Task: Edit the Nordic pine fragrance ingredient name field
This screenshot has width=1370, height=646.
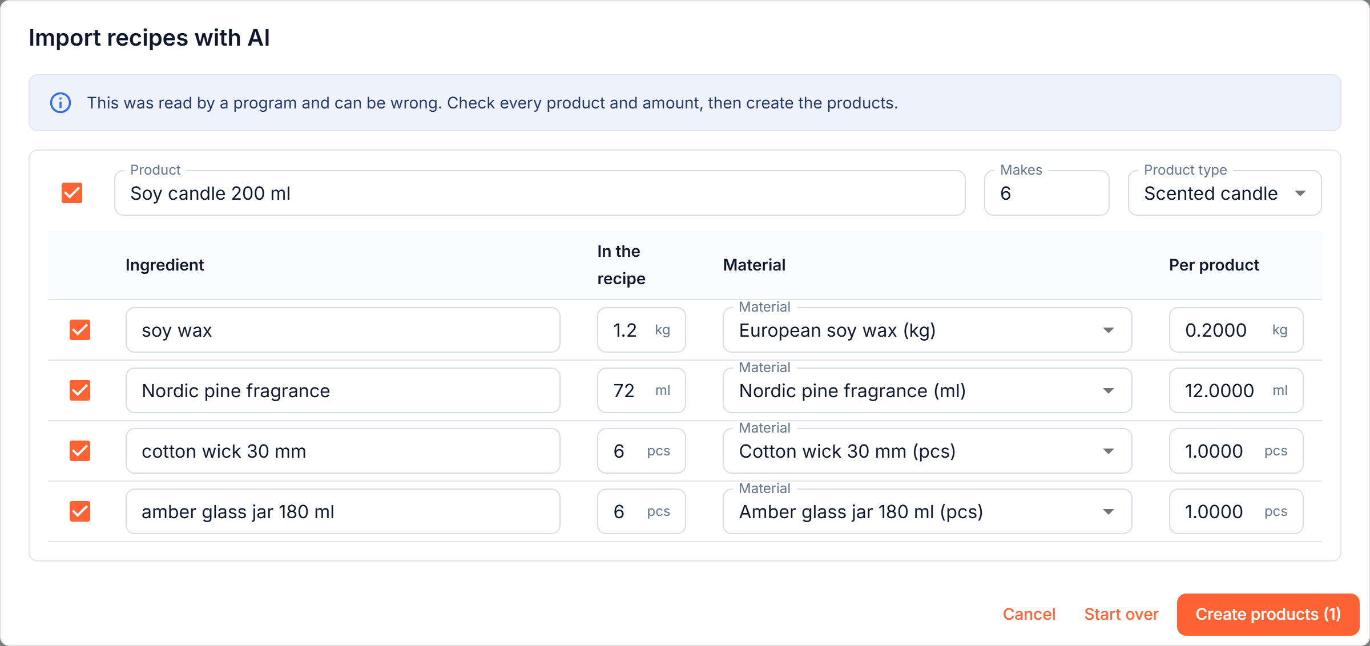Action: point(342,390)
